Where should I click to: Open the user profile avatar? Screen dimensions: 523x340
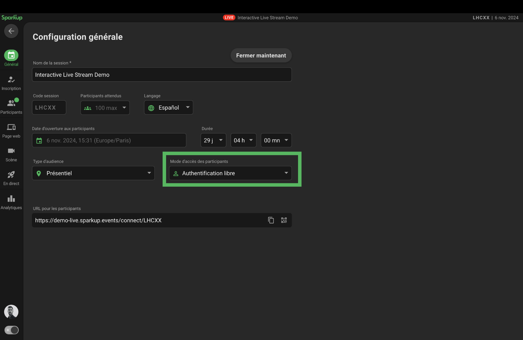(11, 312)
